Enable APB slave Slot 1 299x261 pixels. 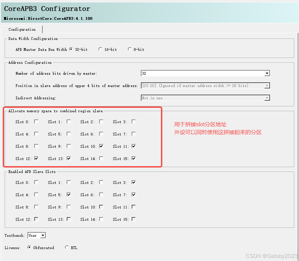69,182
